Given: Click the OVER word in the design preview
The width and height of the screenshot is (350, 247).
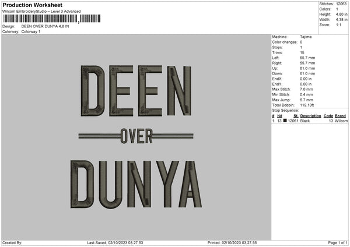Looking at the screenshot, I should tap(136, 136).
